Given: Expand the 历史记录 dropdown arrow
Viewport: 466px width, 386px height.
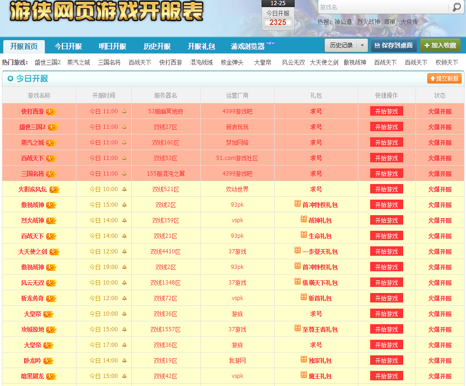Looking at the screenshot, I should pyautogui.click(x=362, y=45).
